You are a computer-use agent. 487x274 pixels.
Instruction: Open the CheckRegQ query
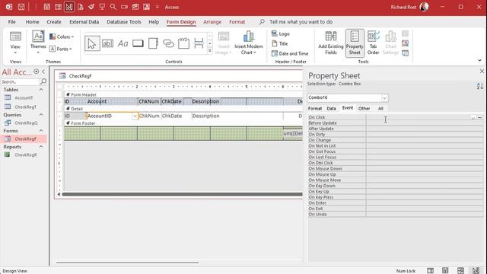click(x=26, y=123)
